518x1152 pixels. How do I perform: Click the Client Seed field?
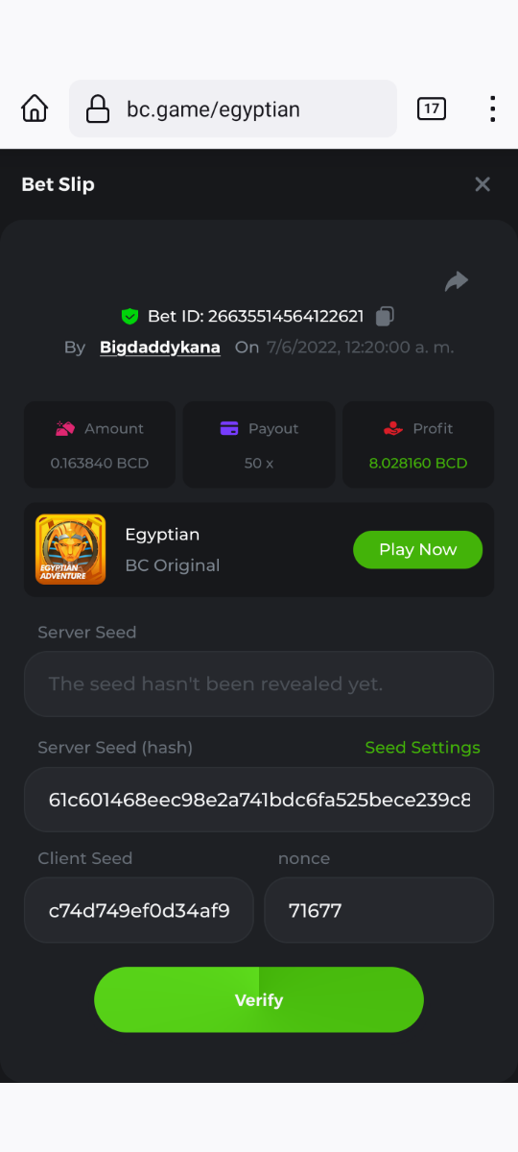pyautogui.click(x=139, y=910)
